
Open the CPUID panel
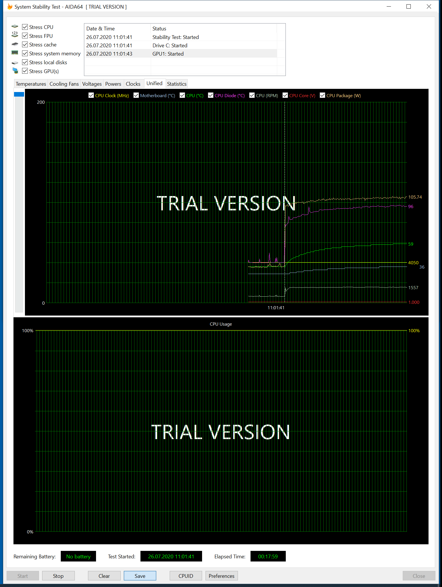pos(186,576)
